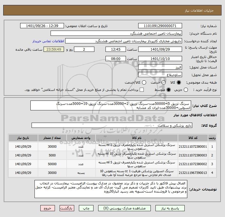225x217 pixels.
Task: Click the buyer organization name field
Action: click(x=116, y=33)
